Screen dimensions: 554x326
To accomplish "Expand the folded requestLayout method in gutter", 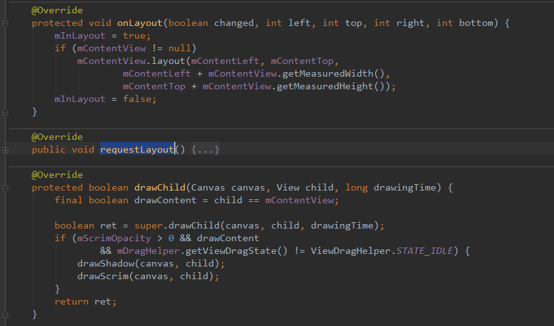I will (x=5, y=150).
